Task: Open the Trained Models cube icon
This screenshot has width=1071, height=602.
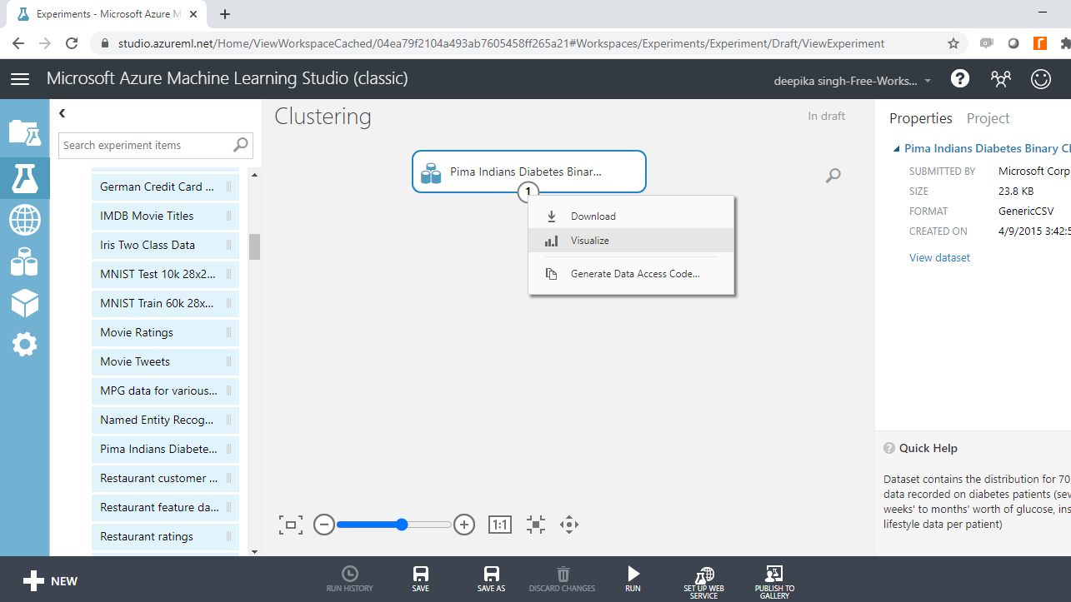Action: pos(24,304)
